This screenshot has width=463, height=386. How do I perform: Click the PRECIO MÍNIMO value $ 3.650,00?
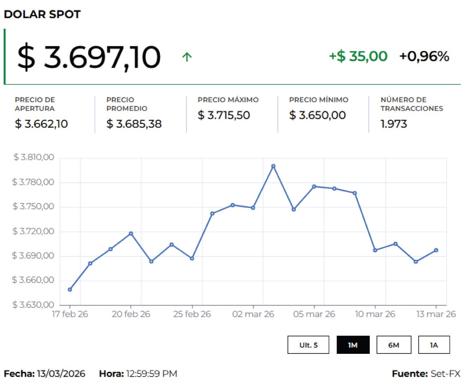click(x=317, y=115)
